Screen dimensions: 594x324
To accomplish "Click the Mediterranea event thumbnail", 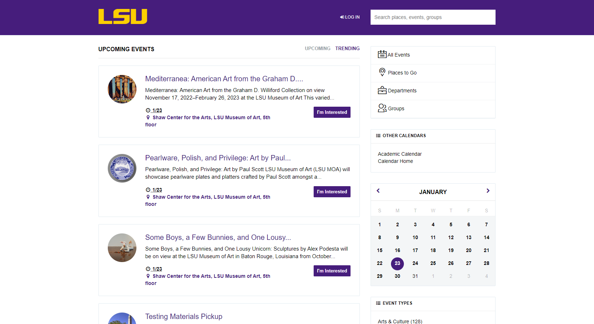I will [122, 89].
